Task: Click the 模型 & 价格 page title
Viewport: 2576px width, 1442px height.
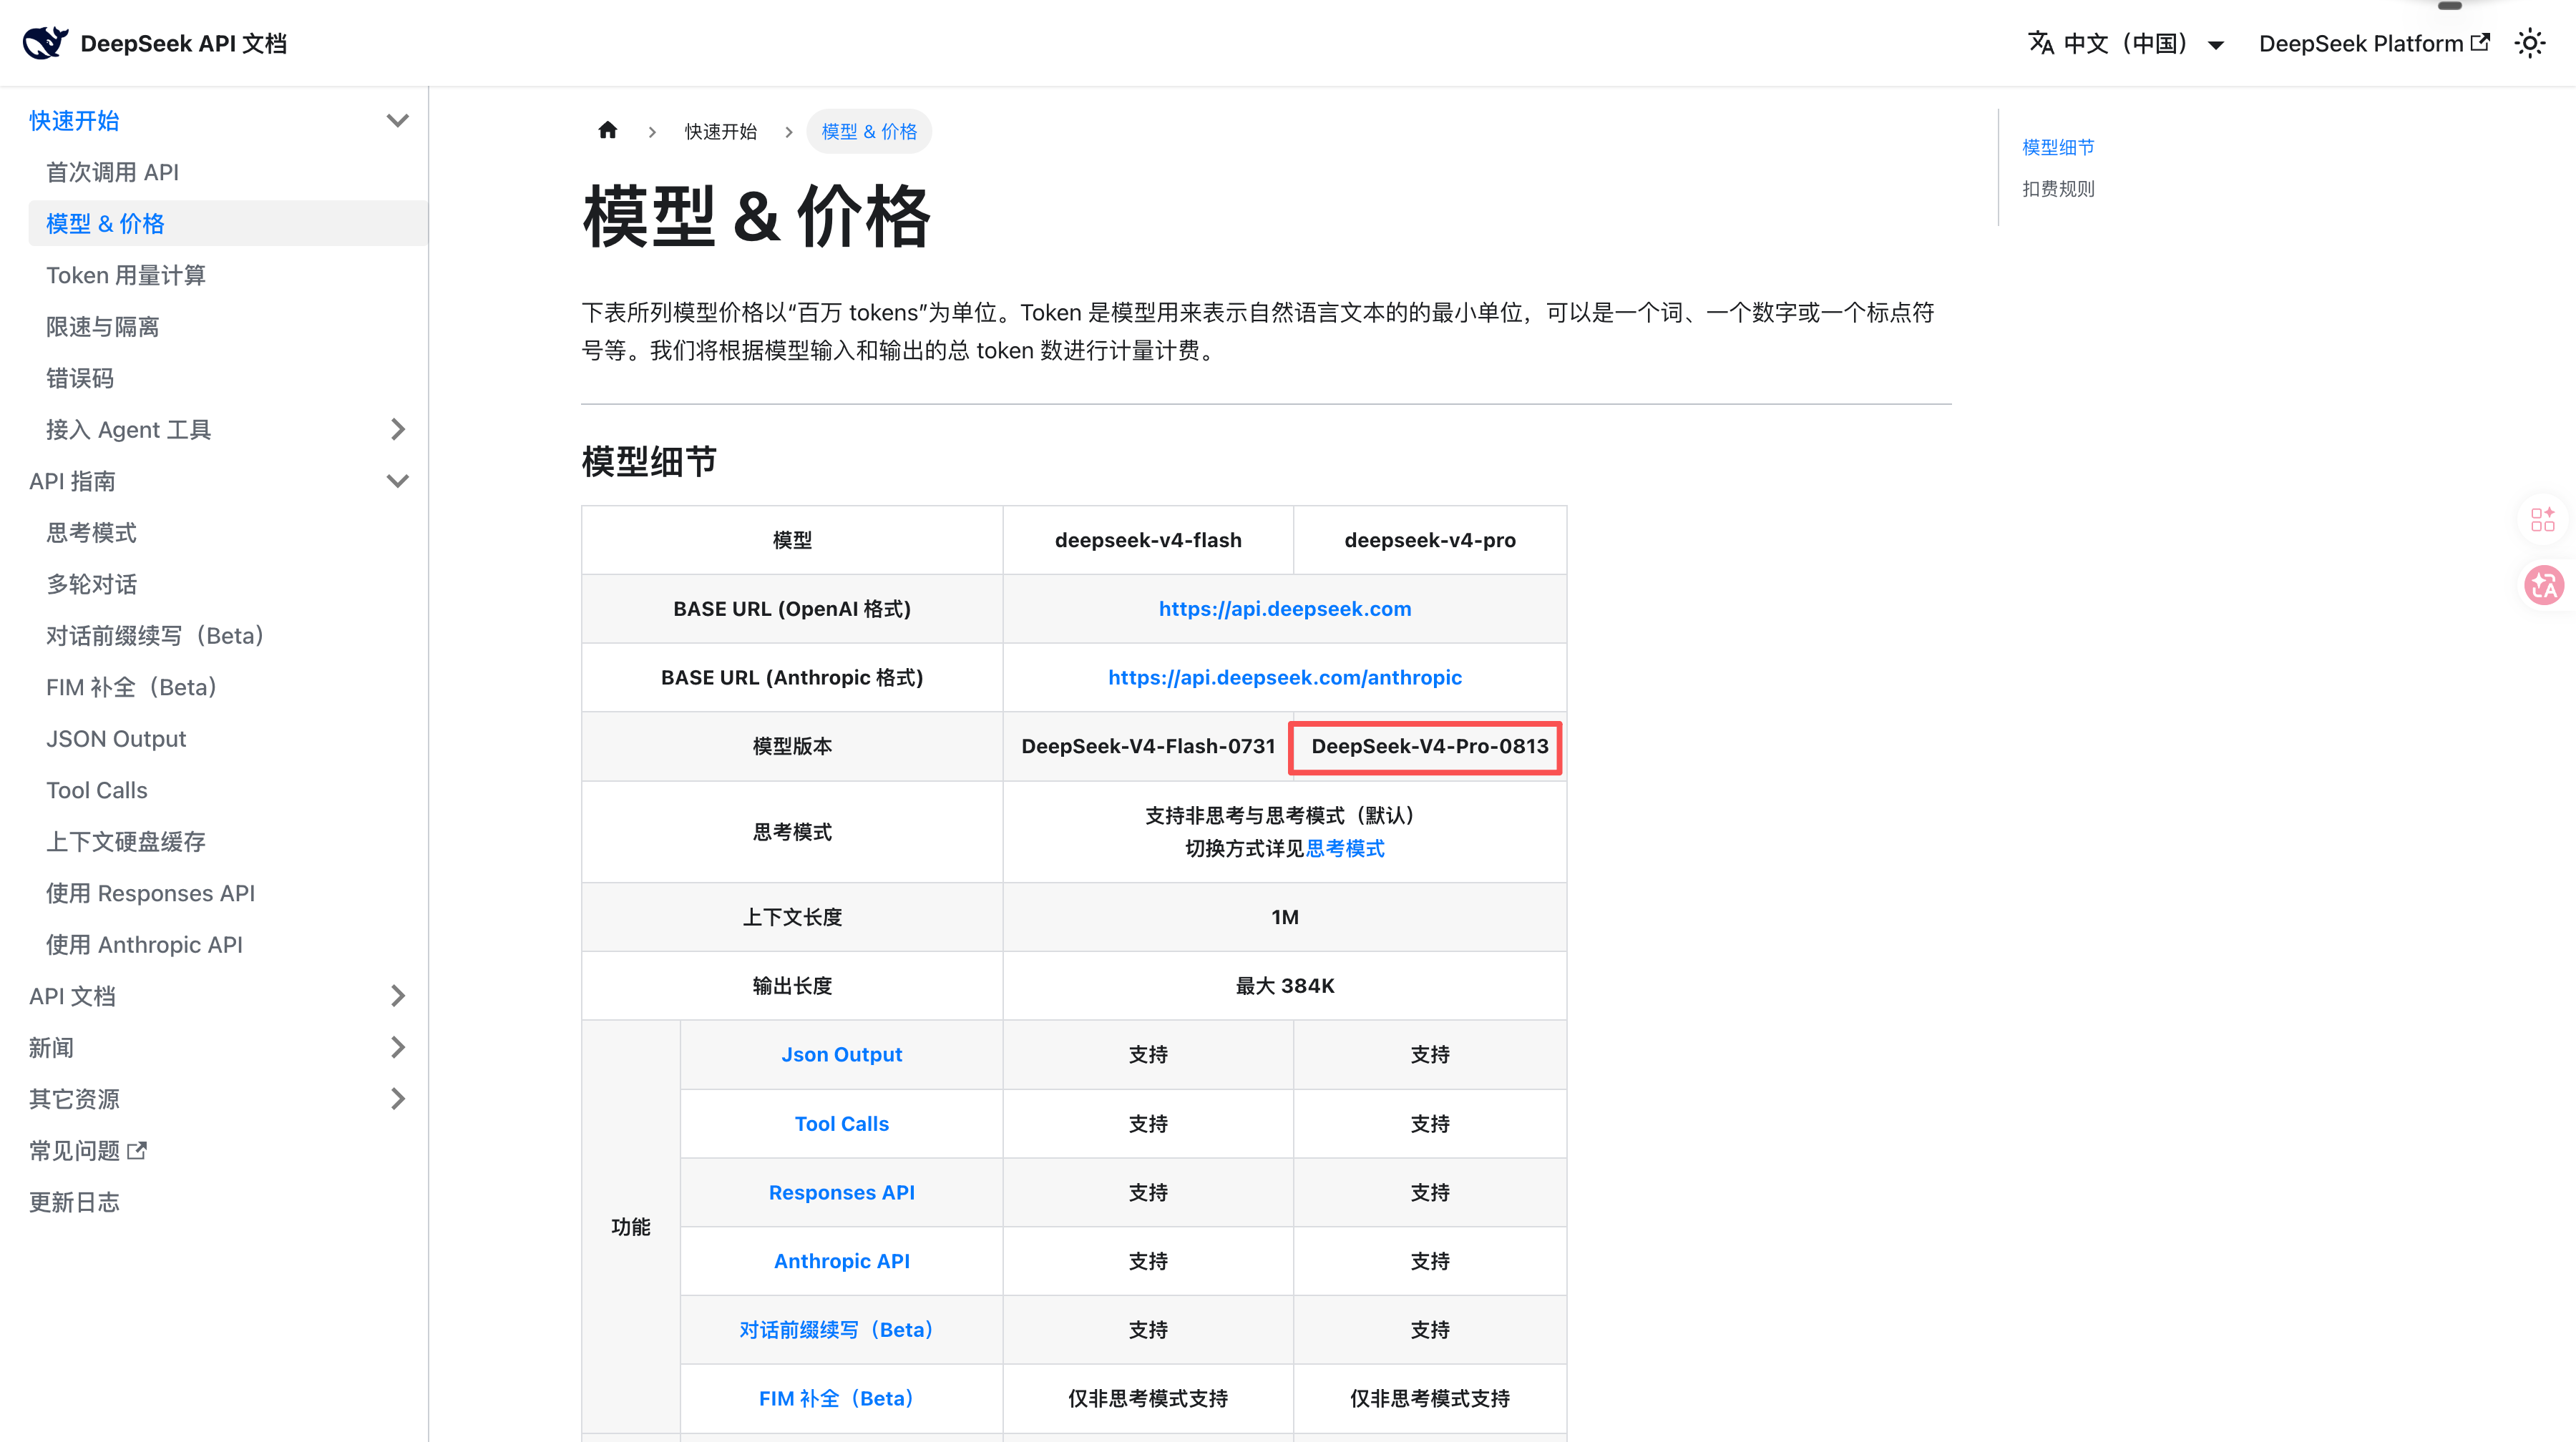Action: (x=756, y=216)
